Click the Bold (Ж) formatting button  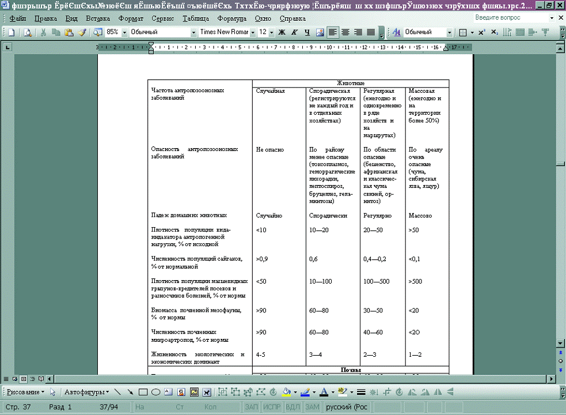point(282,32)
